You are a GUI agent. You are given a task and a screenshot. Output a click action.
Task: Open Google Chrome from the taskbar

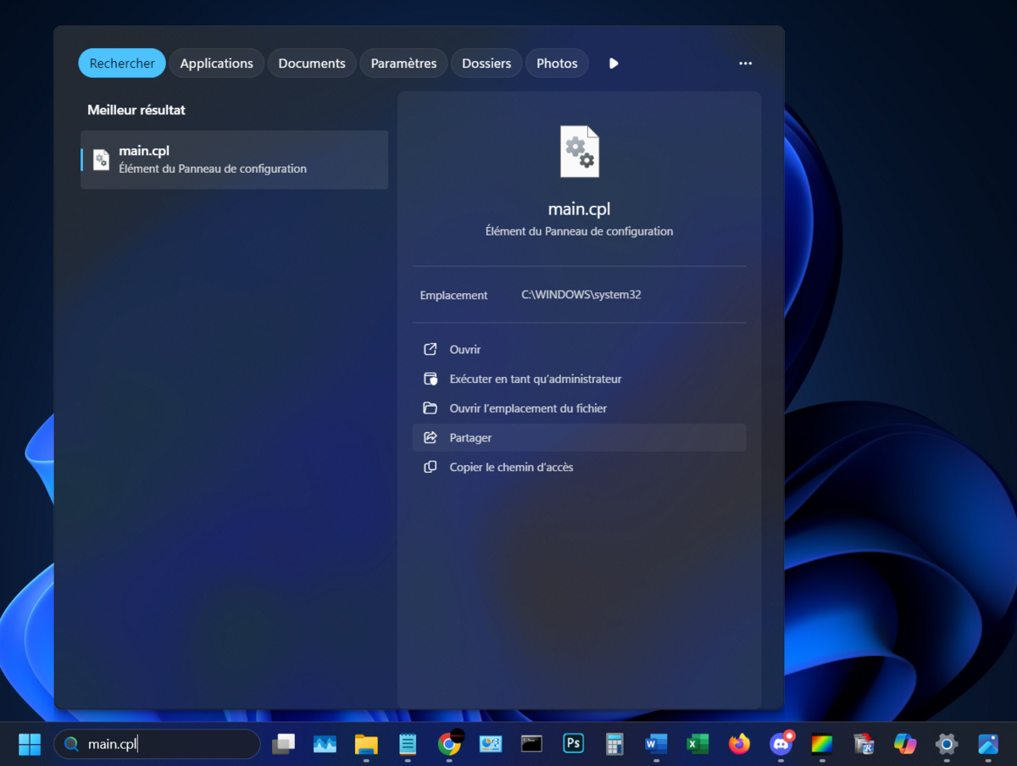coord(449,744)
